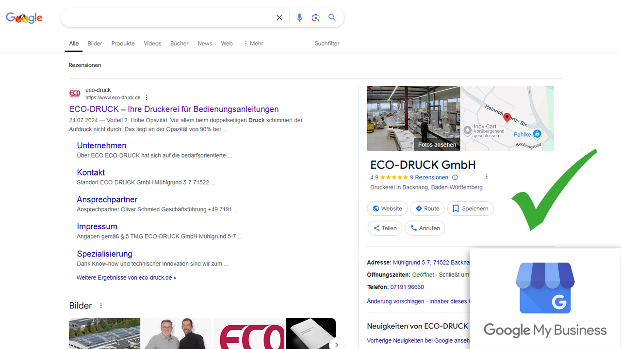This screenshot has height=349, width=621.
Task: Click the red map pin marker
Action: click(x=507, y=117)
